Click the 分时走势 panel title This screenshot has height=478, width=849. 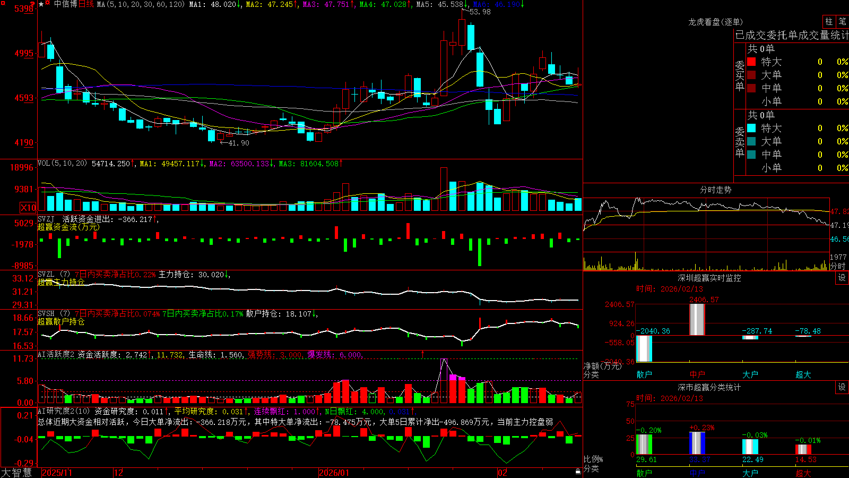click(715, 190)
